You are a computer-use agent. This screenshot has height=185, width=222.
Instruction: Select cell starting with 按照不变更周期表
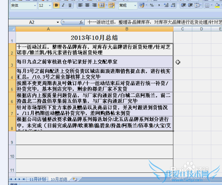(95, 86)
